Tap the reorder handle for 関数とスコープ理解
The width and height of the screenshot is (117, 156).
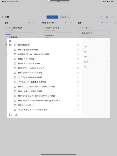click(78, 59)
